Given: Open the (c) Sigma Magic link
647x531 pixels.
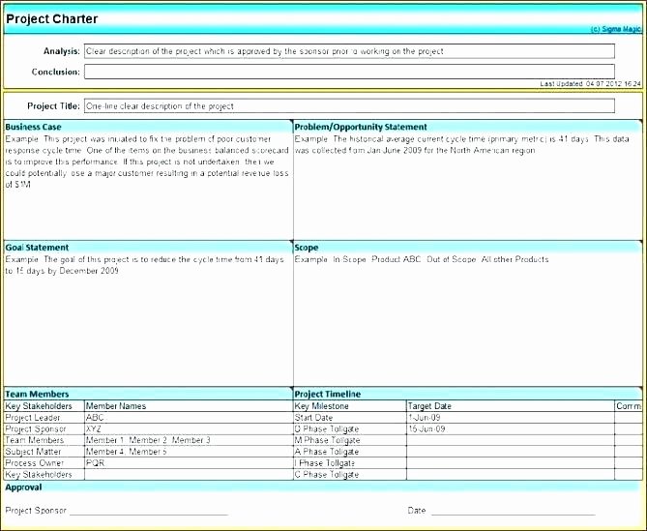Looking at the screenshot, I should (616, 29).
